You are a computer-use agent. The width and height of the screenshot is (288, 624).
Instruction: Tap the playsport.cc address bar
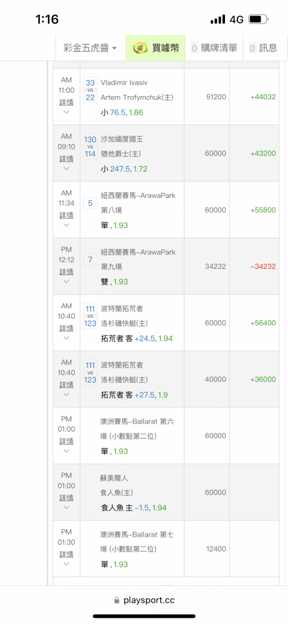144,600
